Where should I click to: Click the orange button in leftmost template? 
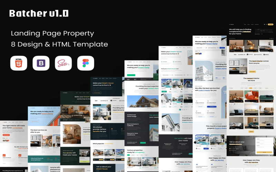[x=6, y=135]
